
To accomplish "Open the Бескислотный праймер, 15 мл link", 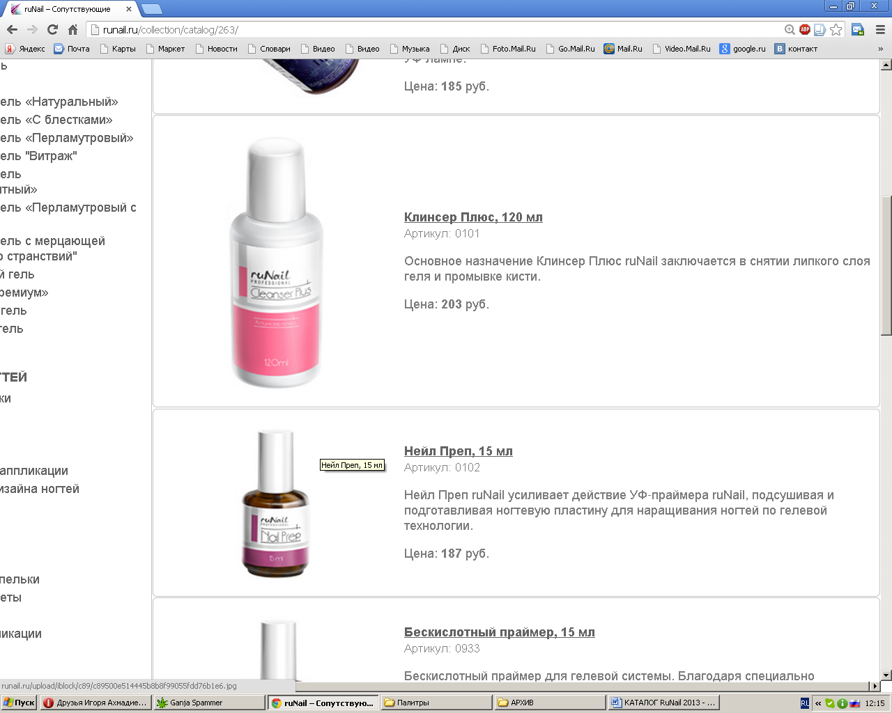I will [500, 632].
